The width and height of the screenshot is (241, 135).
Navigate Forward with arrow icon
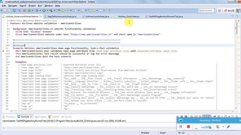(x=101, y=10)
